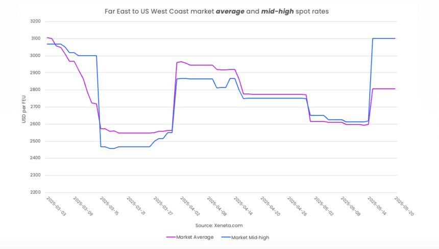
Task: Click the blue Market Mid-high legend line
Action: 226,237
